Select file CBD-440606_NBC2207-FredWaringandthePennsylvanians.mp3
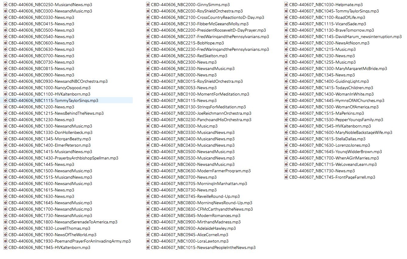The image size is (407, 259). 210,37
